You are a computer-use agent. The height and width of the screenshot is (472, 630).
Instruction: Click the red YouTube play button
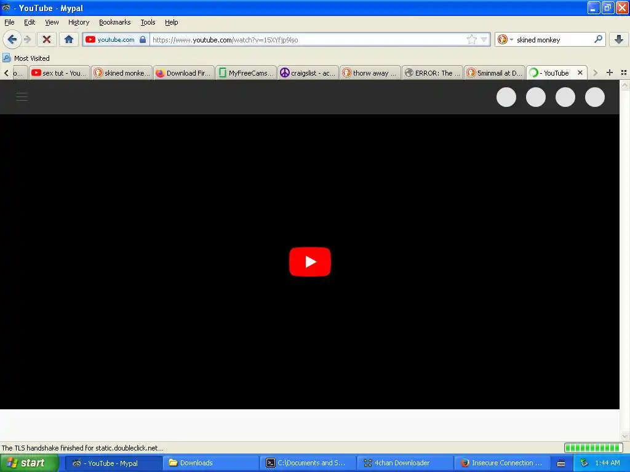click(x=310, y=262)
